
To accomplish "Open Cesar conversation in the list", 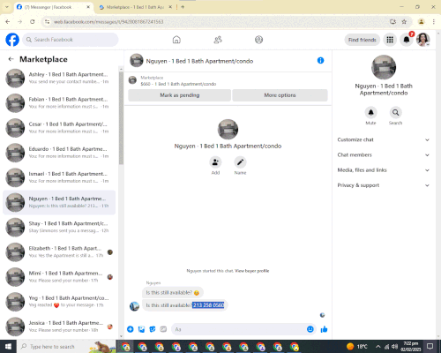I will click(59, 128).
